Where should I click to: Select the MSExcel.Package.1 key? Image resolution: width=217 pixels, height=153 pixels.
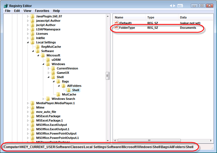coord(50,121)
